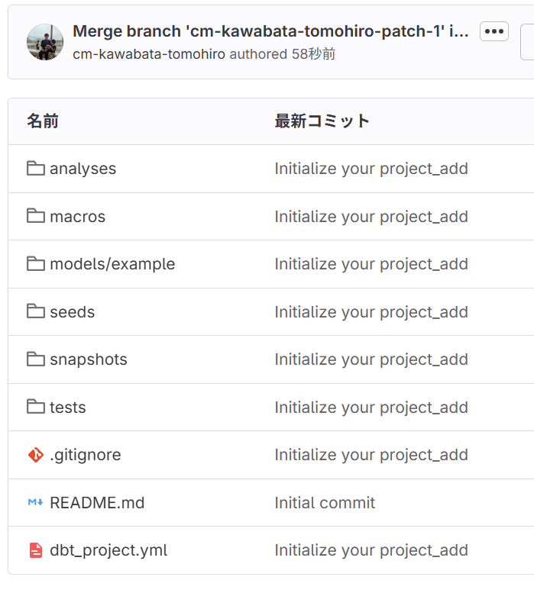Viewport: 534px width, 593px height.
Task: Open the snapshots directory
Action: click(89, 359)
